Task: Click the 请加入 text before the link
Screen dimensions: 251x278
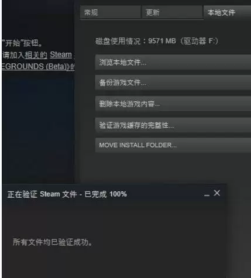Action: [13, 55]
